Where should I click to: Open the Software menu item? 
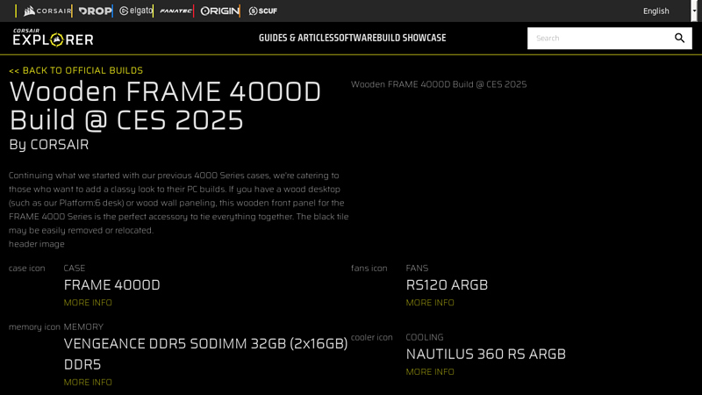(x=355, y=38)
